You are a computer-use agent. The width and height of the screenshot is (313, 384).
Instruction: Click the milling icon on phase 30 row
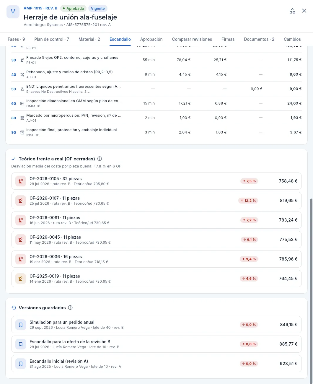pos(22,60)
